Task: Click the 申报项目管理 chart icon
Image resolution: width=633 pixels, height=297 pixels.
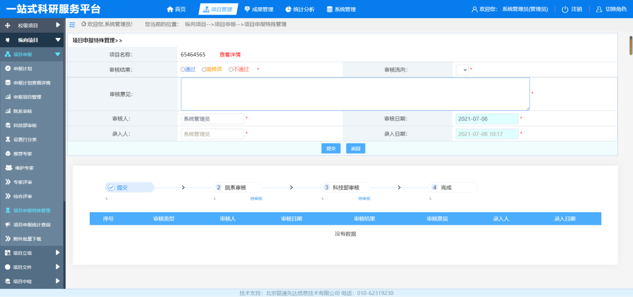Action: [x=8, y=97]
